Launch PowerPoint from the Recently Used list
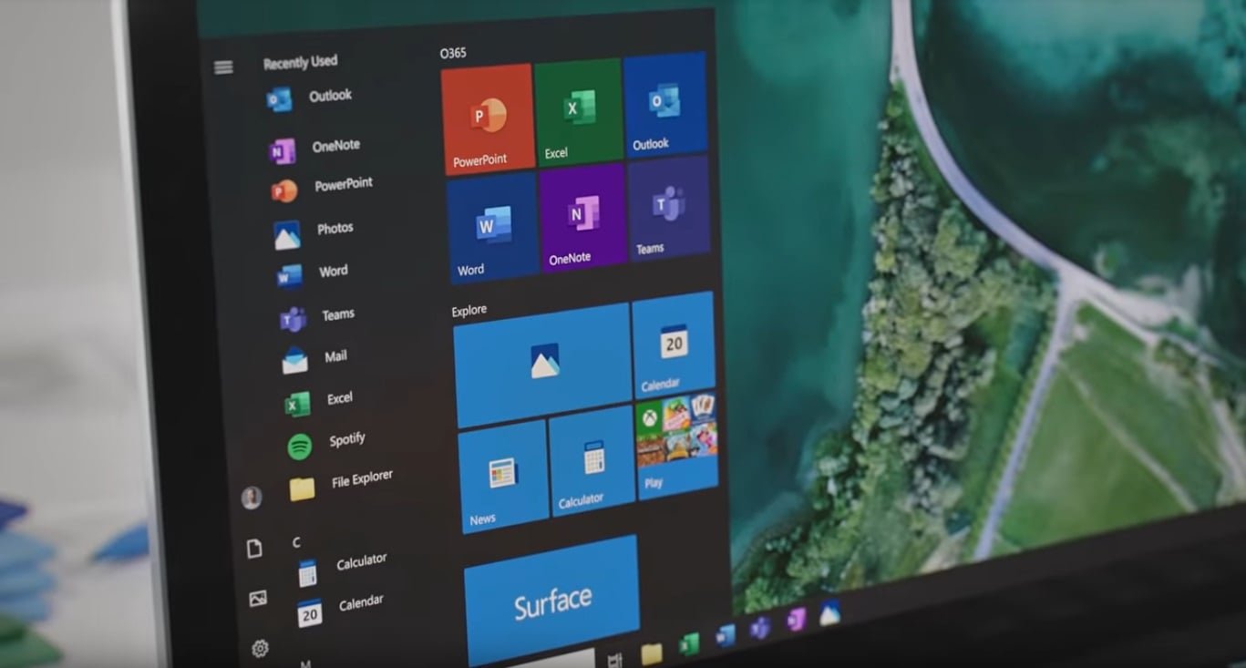The image size is (1246, 668). (x=322, y=188)
